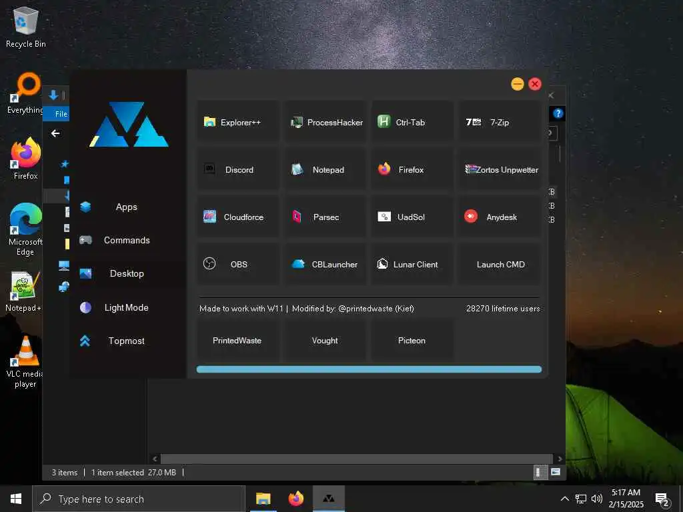Open Firefox from the taskbar
Screen dimensions: 683x512
click(x=295, y=499)
